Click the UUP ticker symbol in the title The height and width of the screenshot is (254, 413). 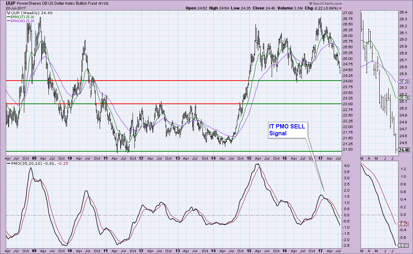pyautogui.click(x=11, y=3)
